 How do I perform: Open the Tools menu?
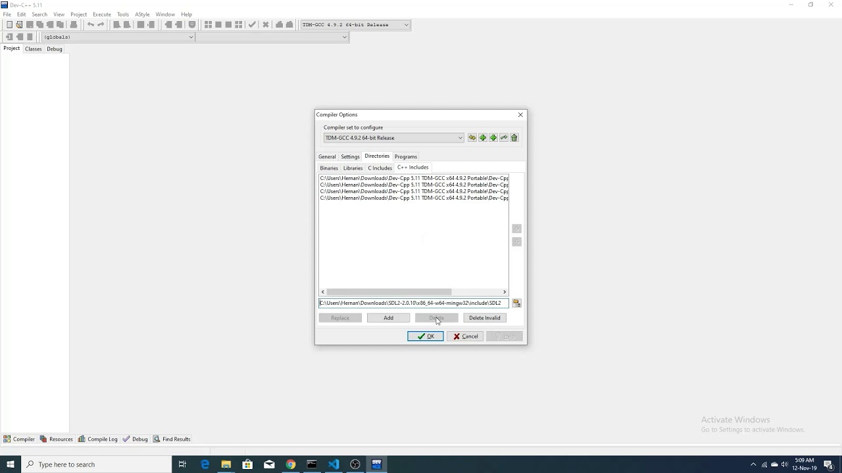123,14
